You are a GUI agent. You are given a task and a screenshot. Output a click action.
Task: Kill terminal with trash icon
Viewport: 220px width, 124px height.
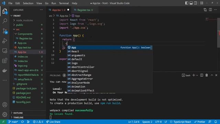click(x=207, y=75)
